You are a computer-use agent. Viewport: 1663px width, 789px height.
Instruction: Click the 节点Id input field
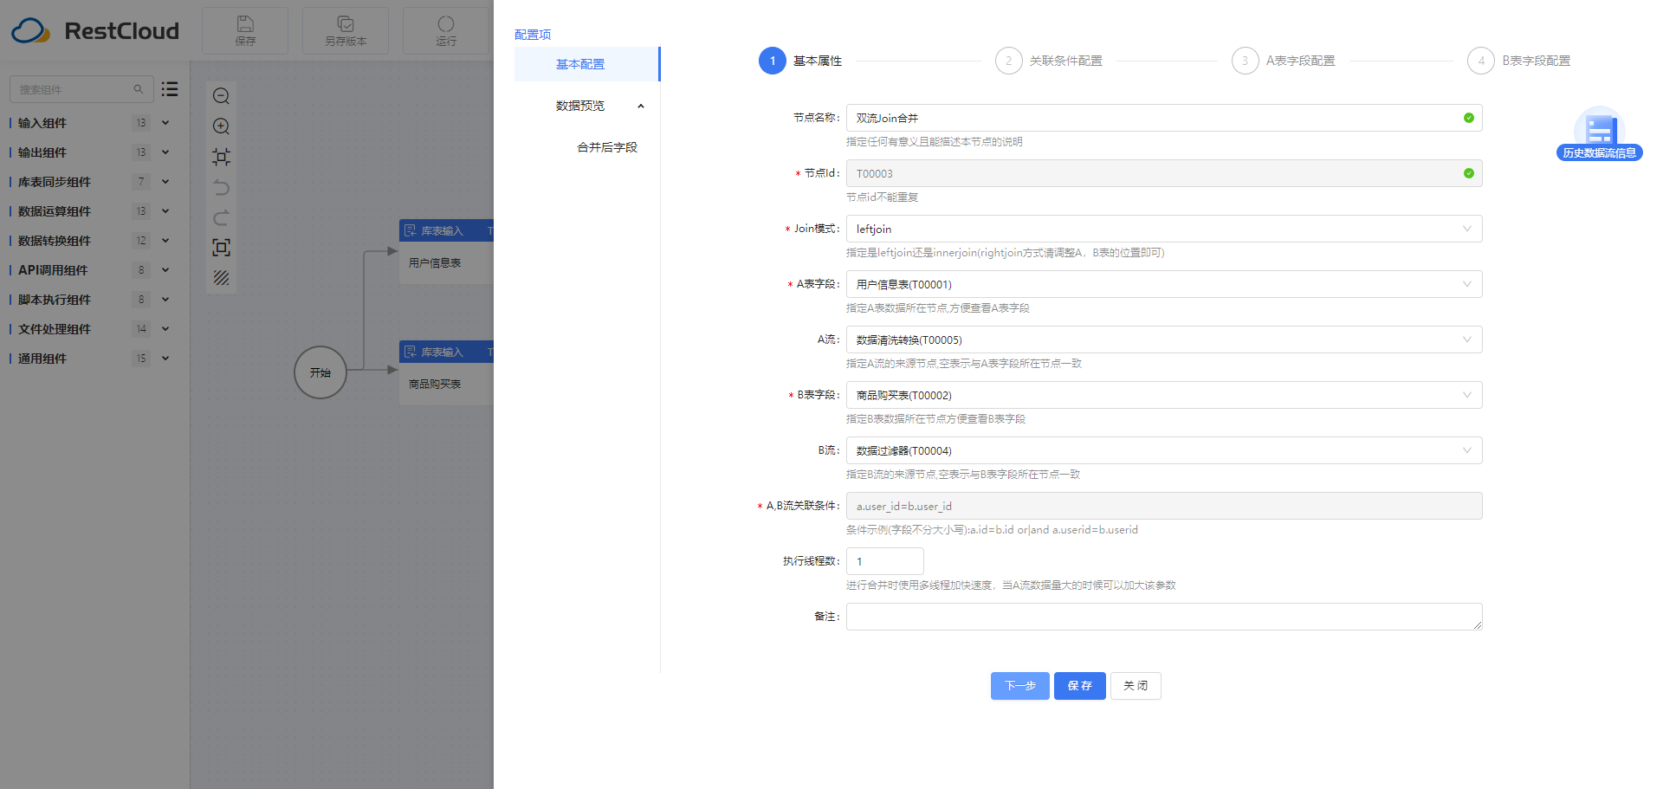[1164, 173]
